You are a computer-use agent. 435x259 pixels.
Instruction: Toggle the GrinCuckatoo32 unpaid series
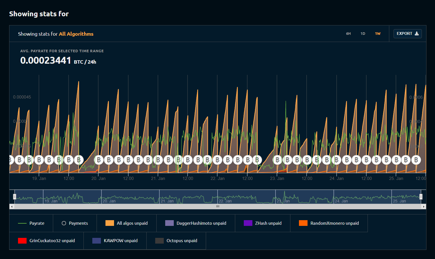tap(47, 241)
